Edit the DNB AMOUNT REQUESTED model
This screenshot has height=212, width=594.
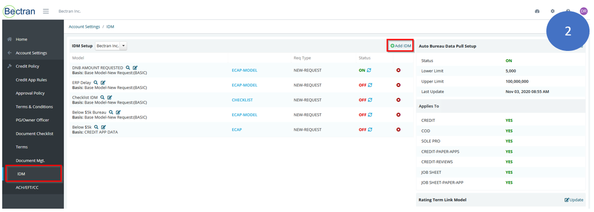click(x=135, y=68)
